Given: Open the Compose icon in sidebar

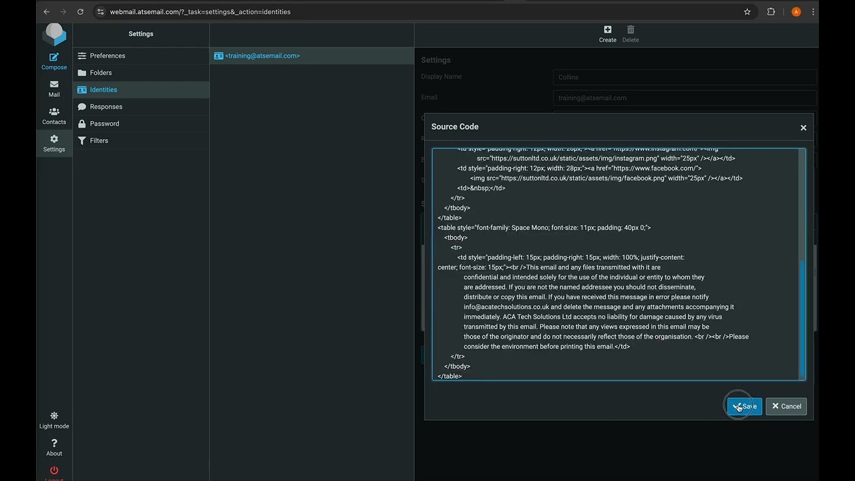Looking at the screenshot, I should click(54, 61).
